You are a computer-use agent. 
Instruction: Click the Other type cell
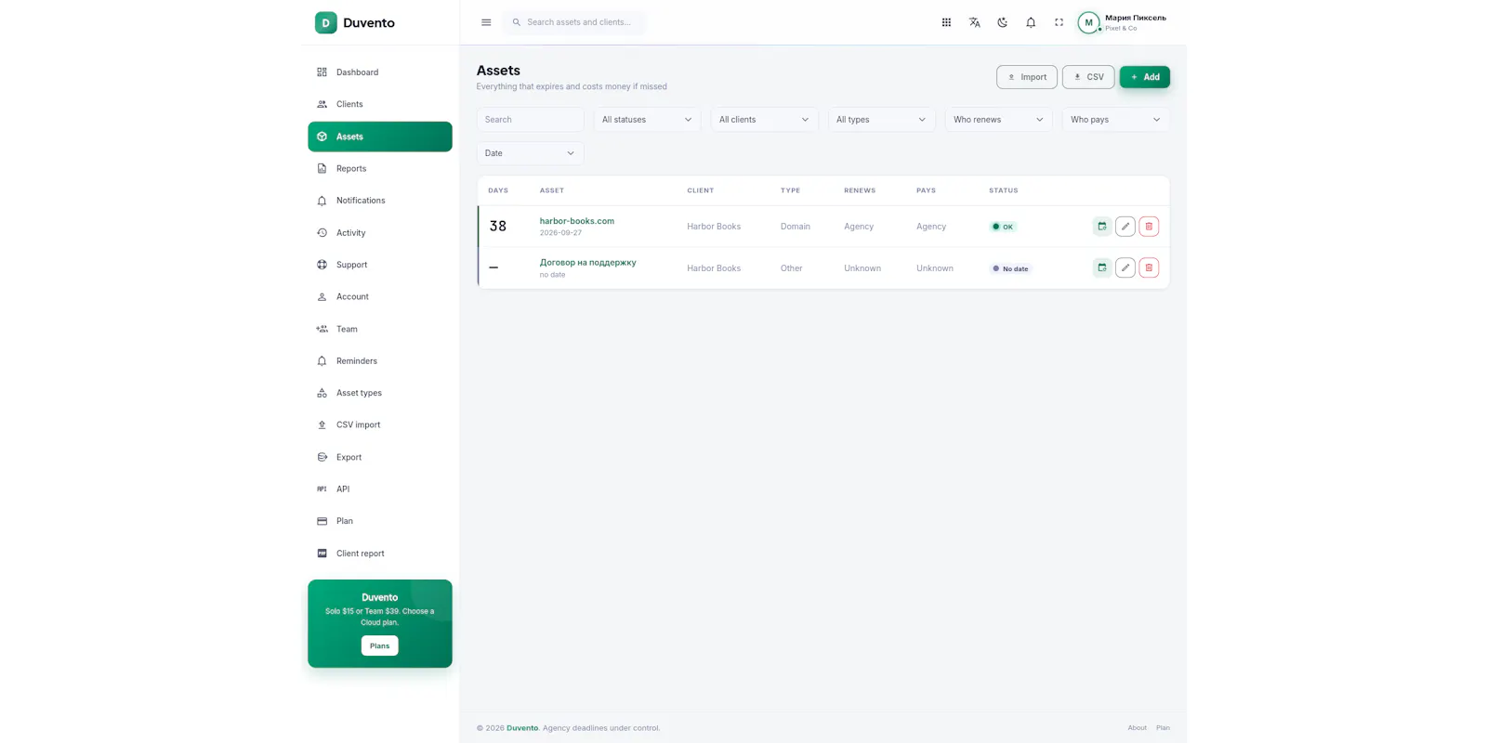(791, 268)
